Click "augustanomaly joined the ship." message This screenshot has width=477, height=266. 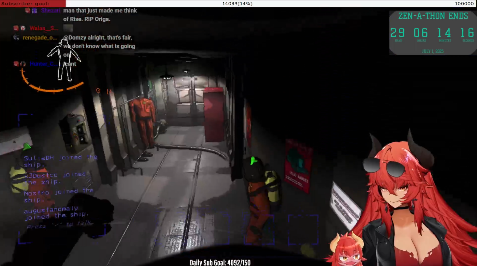click(x=56, y=213)
